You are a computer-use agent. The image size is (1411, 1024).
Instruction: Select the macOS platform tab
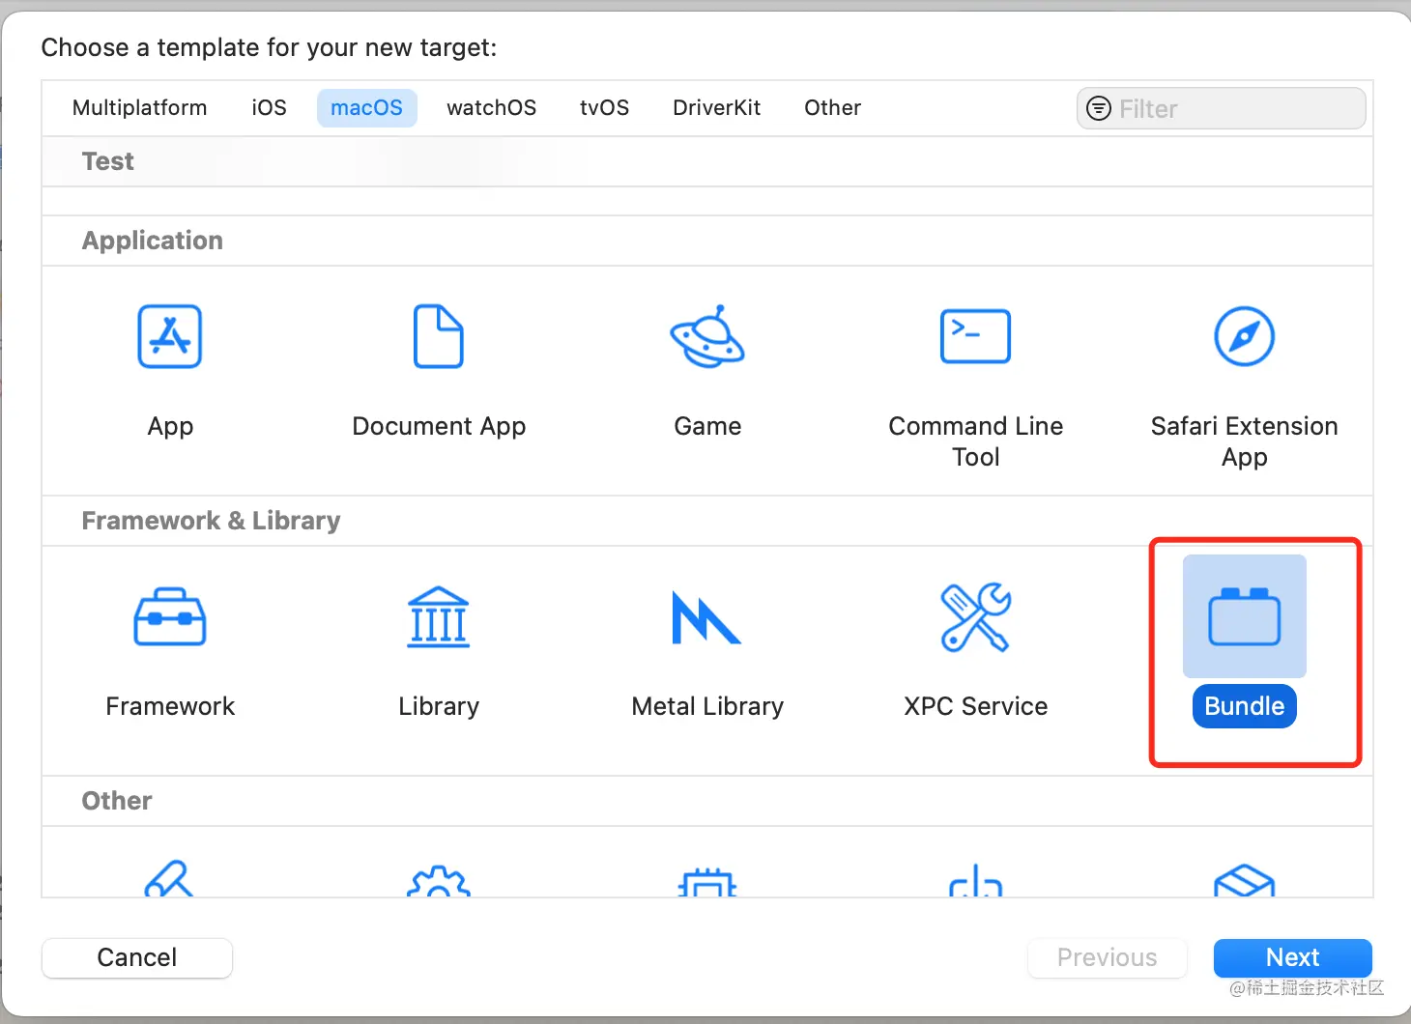tap(367, 108)
